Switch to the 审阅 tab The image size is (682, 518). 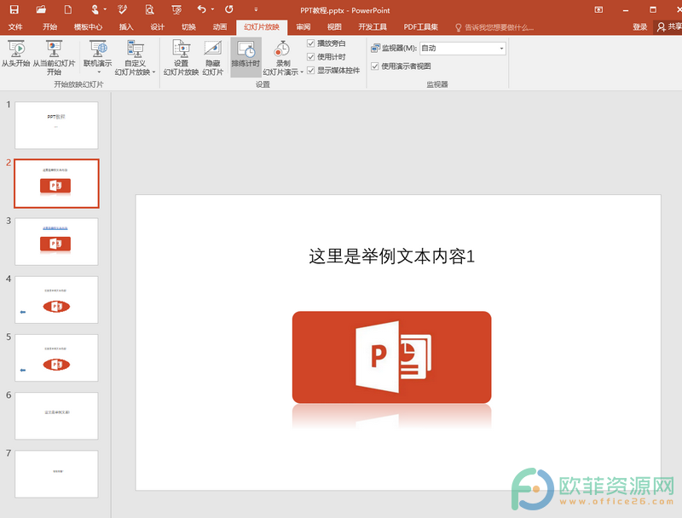[x=303, y=27]
